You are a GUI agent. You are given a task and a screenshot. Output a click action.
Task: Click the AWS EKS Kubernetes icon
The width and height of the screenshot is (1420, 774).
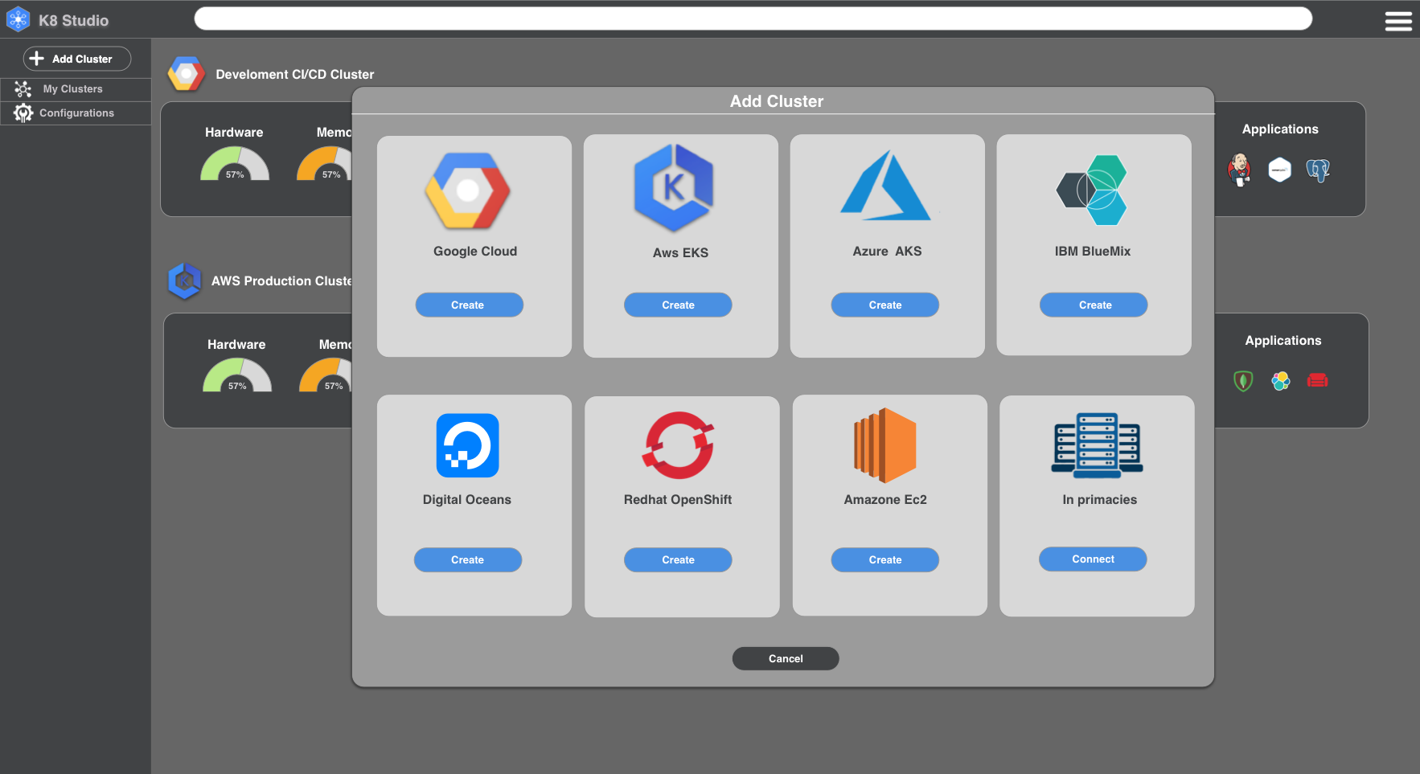pyautogui.click(x=674, y=188)
